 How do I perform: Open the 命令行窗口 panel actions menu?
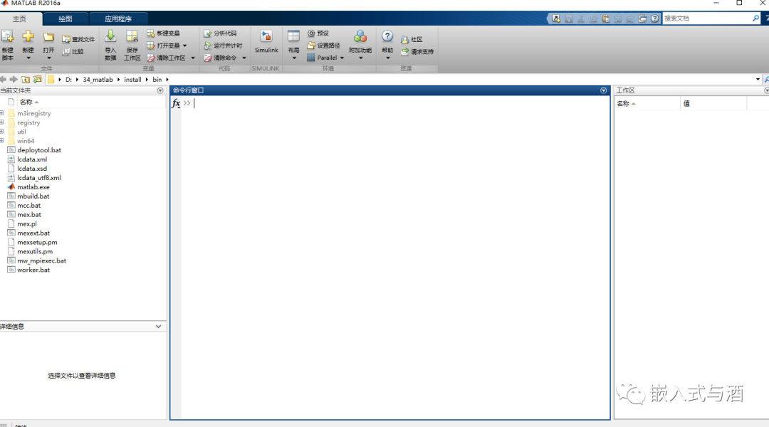click(604, 90)
